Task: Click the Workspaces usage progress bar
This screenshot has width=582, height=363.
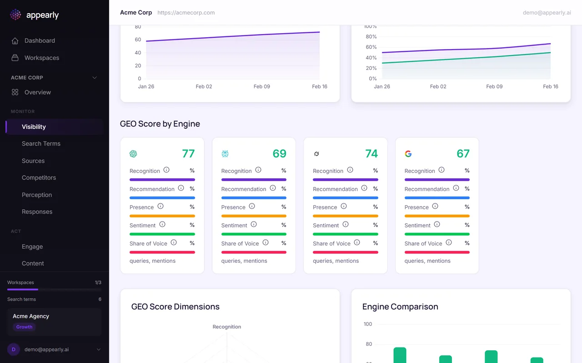Action: click(54, 289)
